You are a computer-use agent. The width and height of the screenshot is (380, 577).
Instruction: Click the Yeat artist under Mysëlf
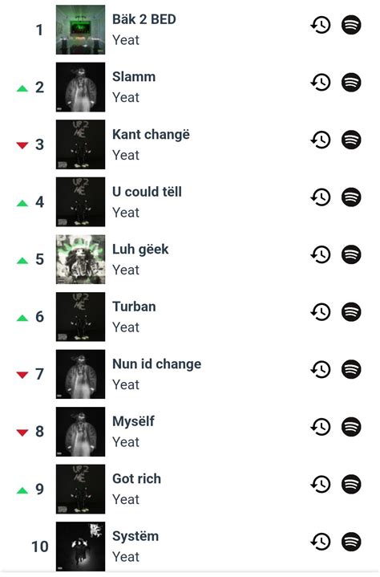[x=126, y=442]
